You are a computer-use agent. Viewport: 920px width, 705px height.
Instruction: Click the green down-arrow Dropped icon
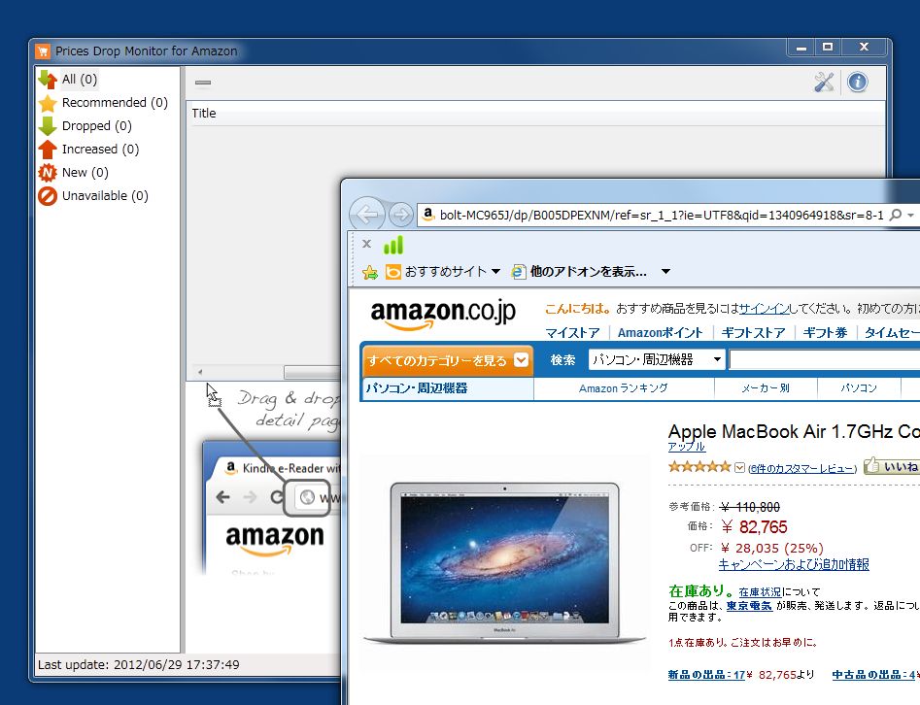[48, 126]
